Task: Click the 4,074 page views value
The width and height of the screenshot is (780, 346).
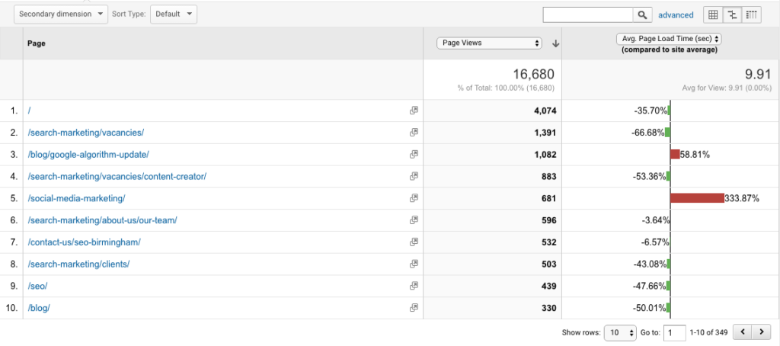Action: [x=544, y=111]
